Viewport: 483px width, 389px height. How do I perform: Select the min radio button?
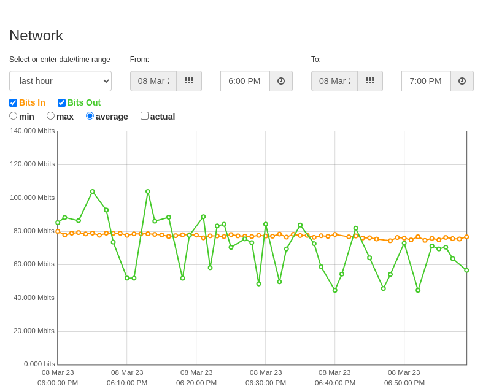(x=14, y=116)
